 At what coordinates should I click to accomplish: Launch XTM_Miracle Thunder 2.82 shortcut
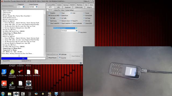pyautogui.click(x=28, y=85)
